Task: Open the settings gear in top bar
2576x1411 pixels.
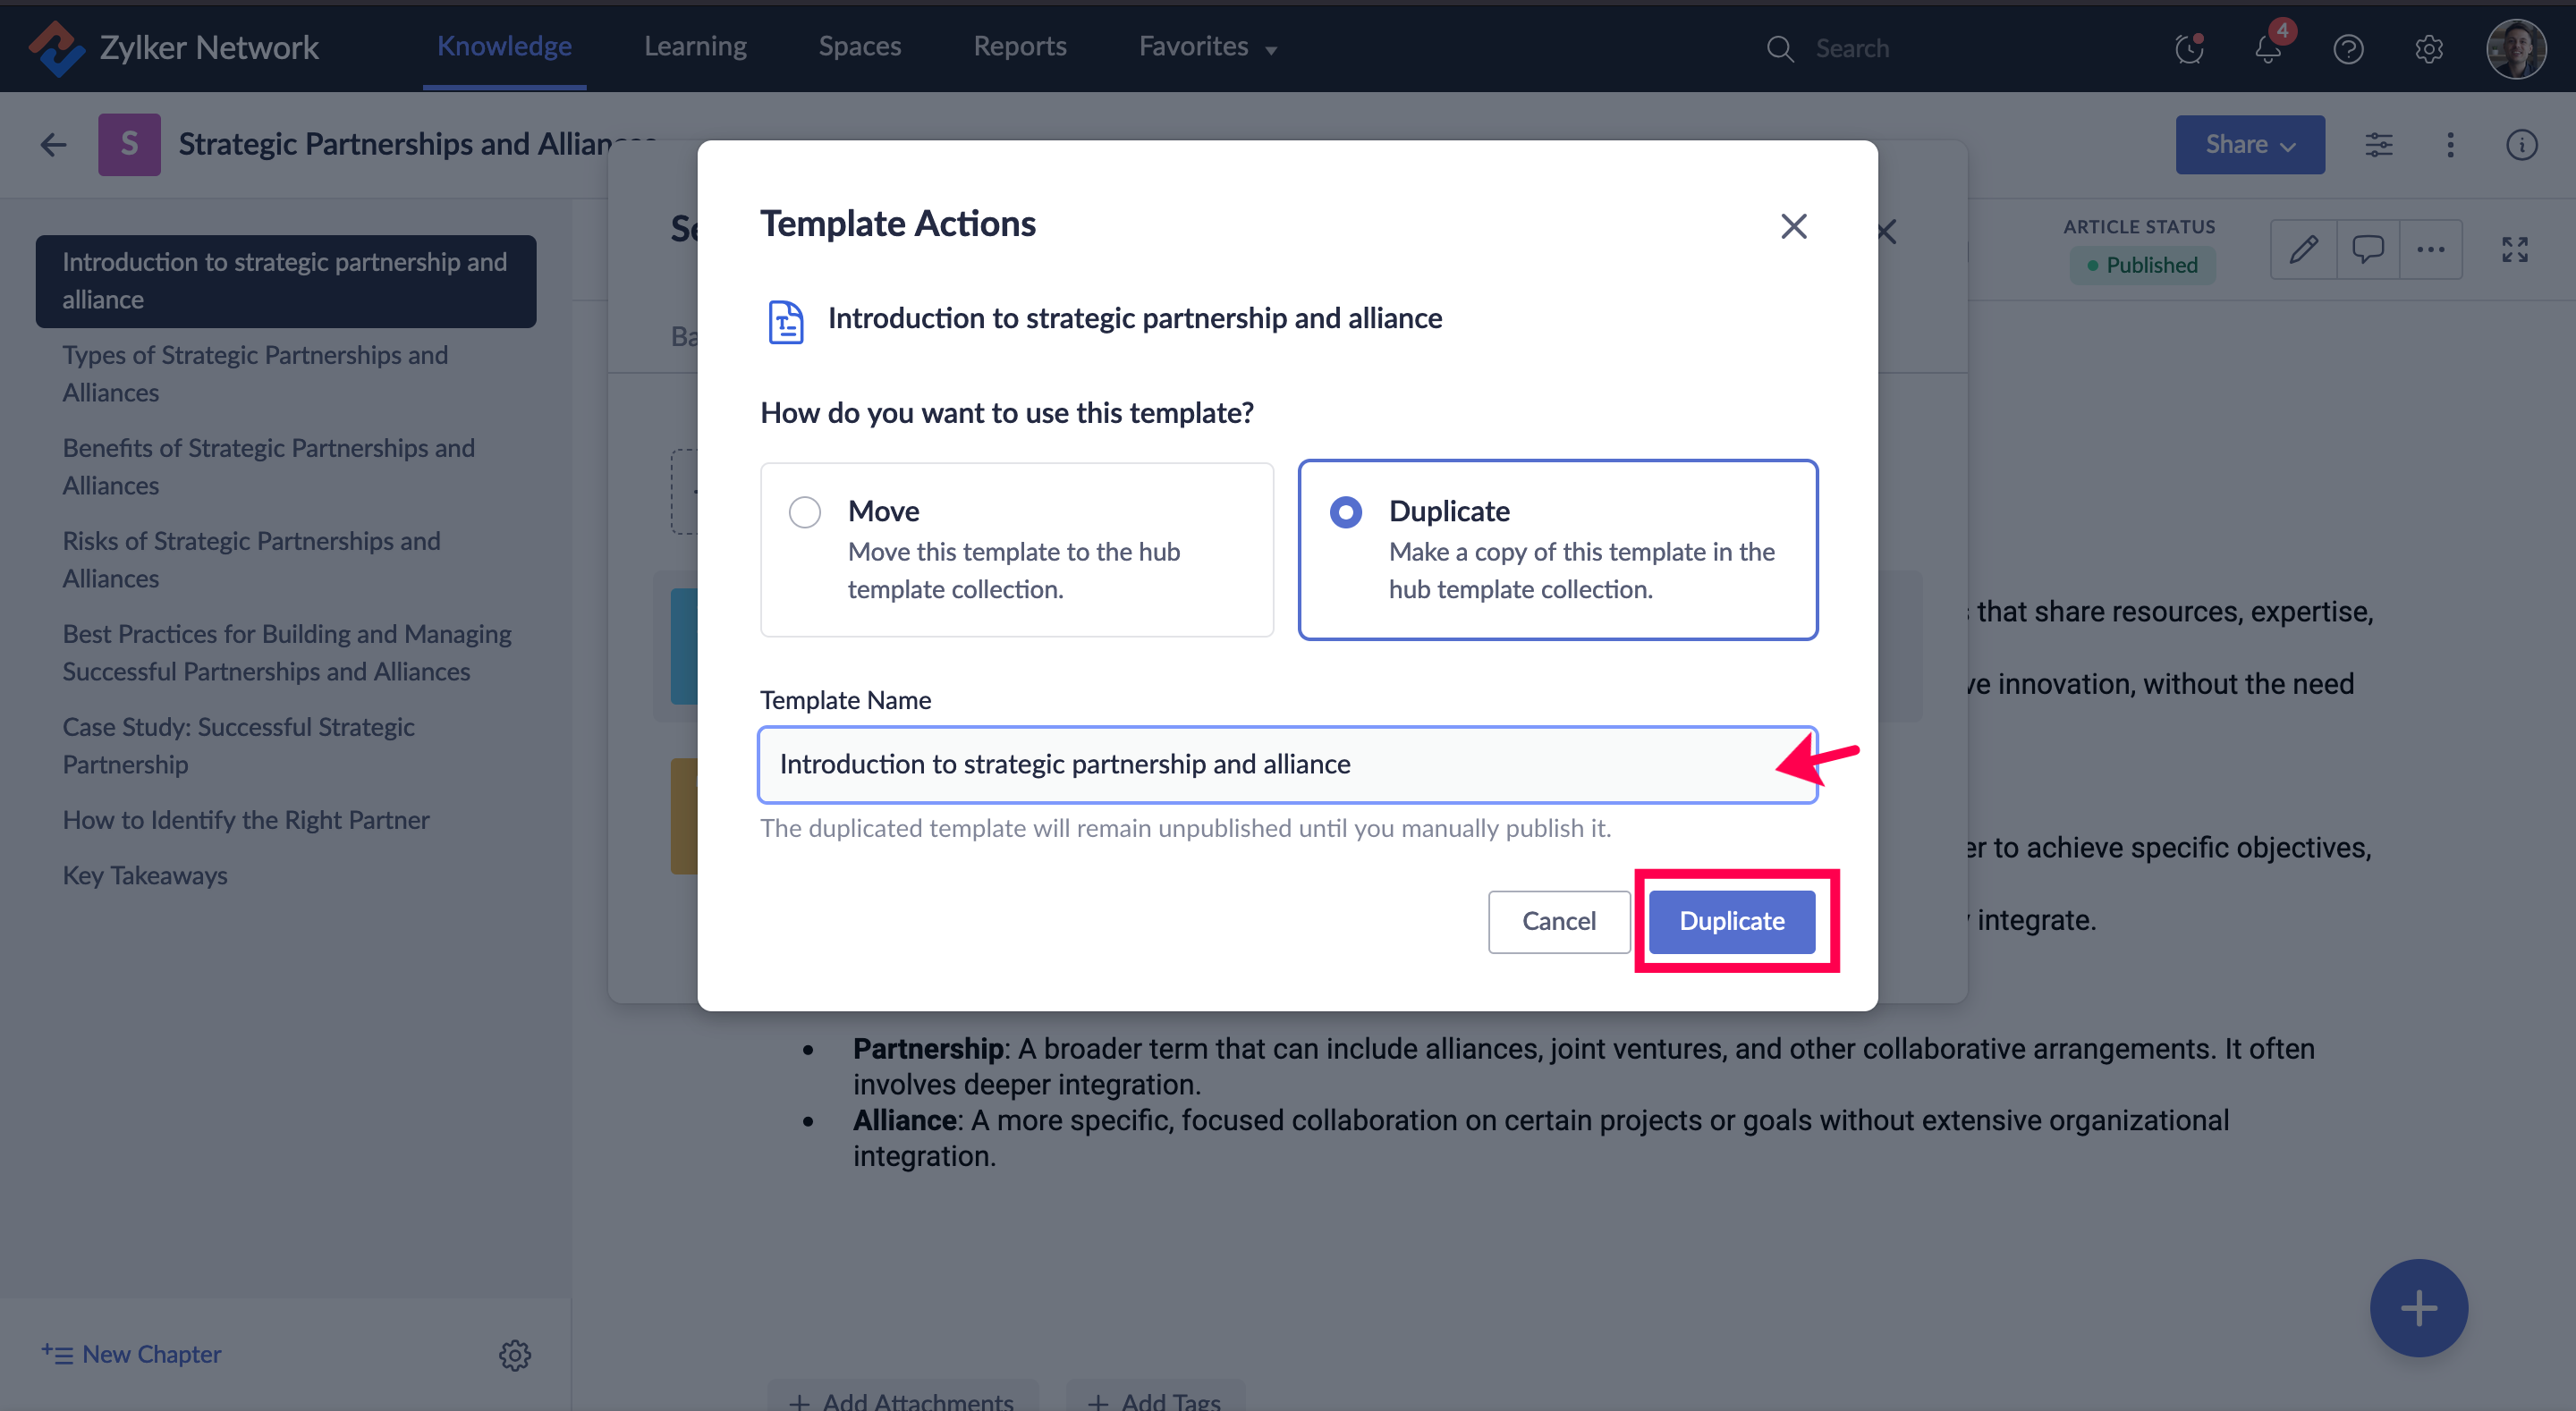Action: [x=2428, y=48]
